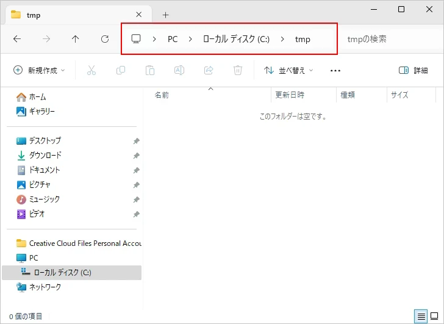
Task: Sort by 更新日時 column header
Action: (x=303, y=95)
